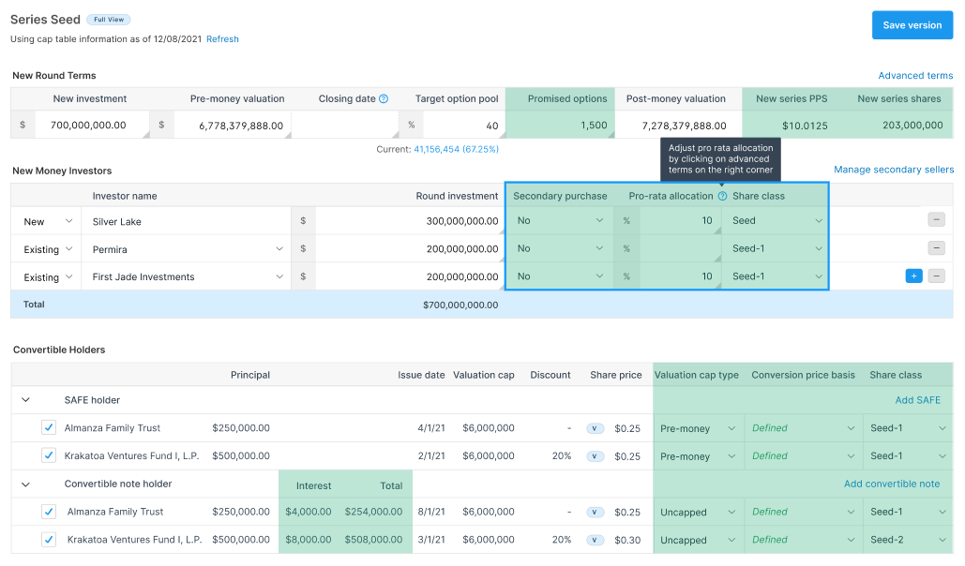Viewport: 965px width, 566px height.
Task: Open investor type dropdown for Silver Lake
Action: tap(47, 221)
